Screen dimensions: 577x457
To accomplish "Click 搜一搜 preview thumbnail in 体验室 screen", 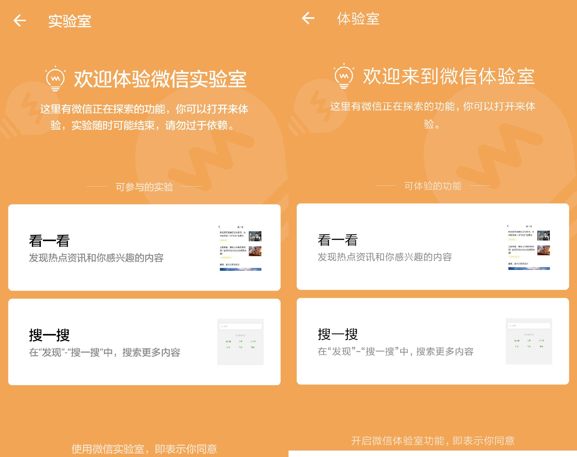I will pos(529,341).
